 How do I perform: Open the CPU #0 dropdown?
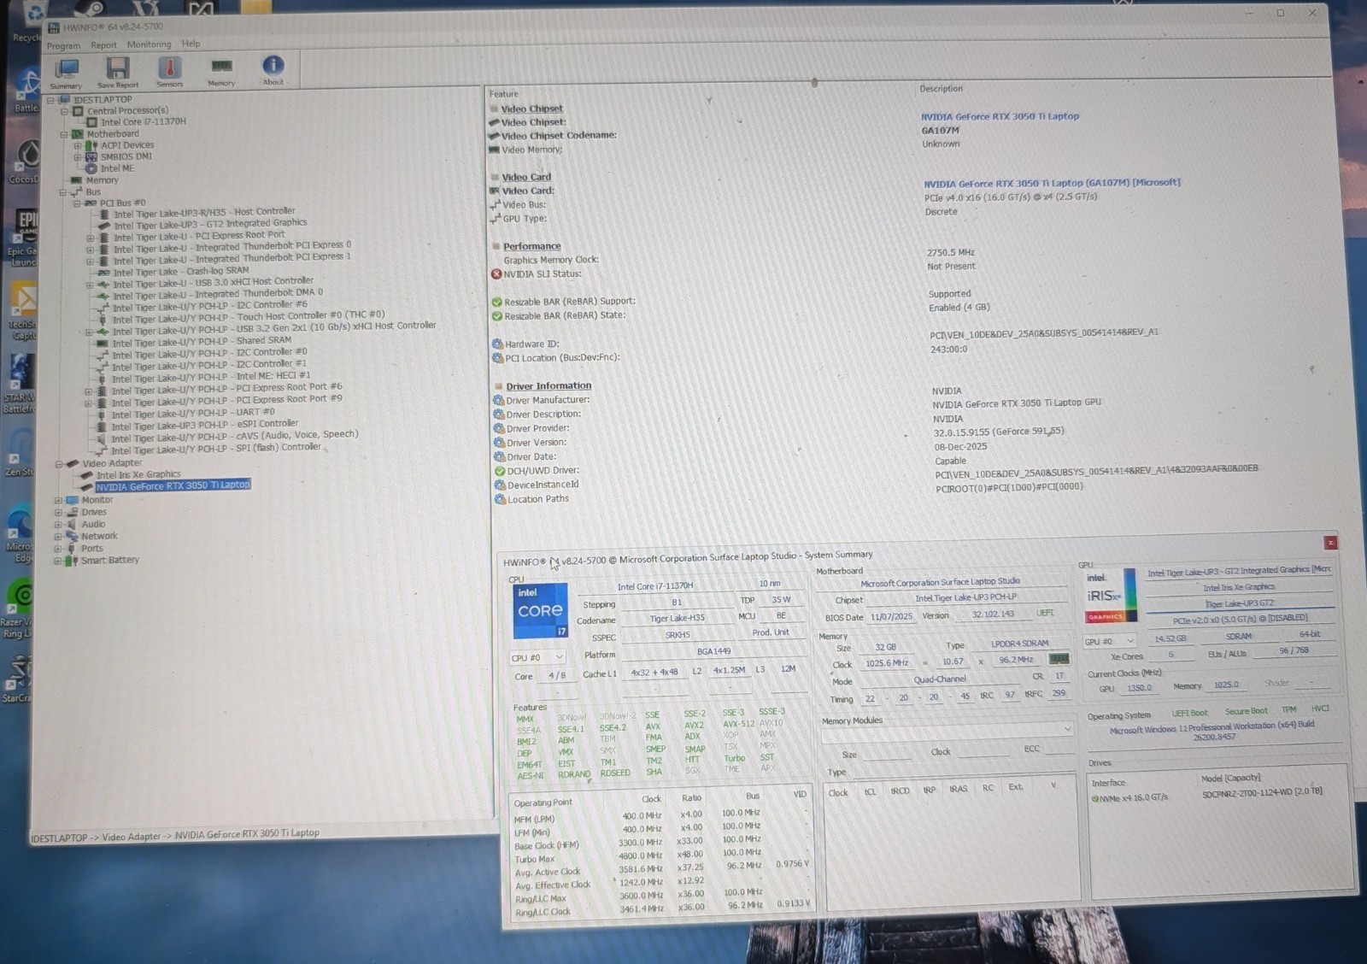click(537, 657)
